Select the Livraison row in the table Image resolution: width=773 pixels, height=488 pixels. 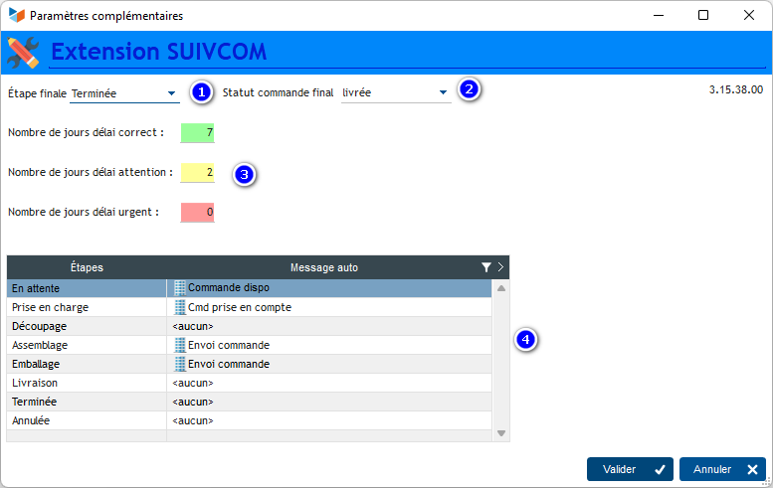(87, 383)
